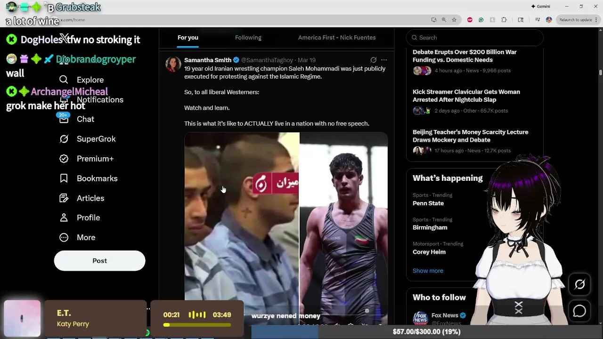This screenshot has height=339, width=603.
Task: Seek the Katy Perry E.T. progress bar
Action: coord(197,325)
